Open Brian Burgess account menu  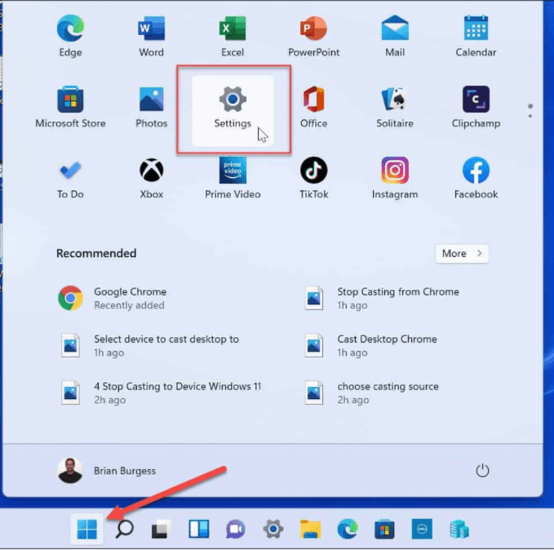106,471
